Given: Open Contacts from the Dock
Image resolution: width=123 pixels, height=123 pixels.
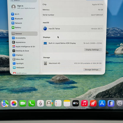Looking at the screenshot, I should 49,103.
